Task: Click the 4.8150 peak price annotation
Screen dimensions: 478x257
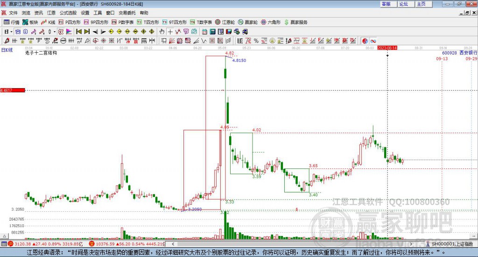Action: [239, 60]
